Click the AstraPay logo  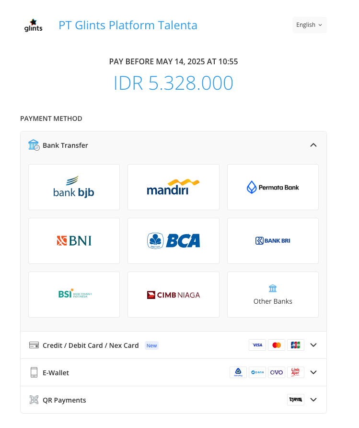point(238,372)
